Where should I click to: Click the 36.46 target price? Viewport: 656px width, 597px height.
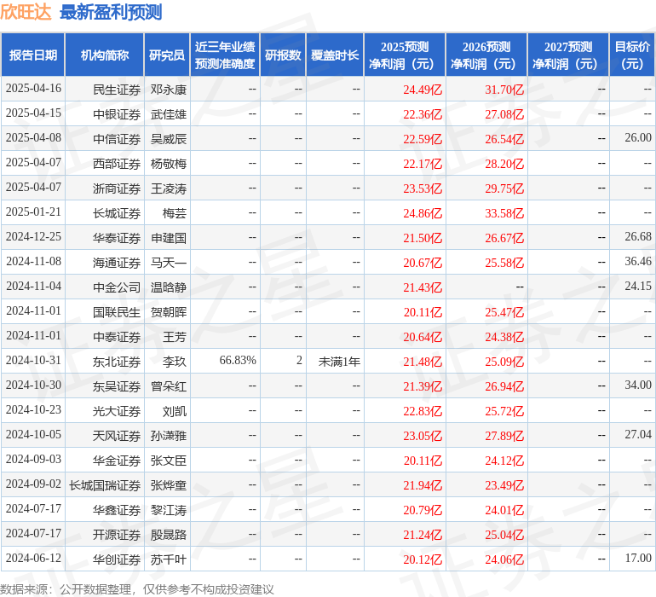[638, 262]
